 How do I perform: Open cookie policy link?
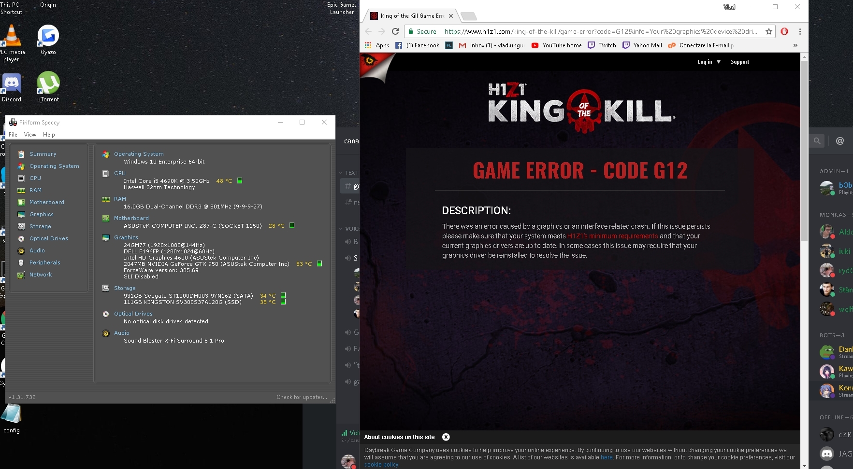(x=381, y=465)
